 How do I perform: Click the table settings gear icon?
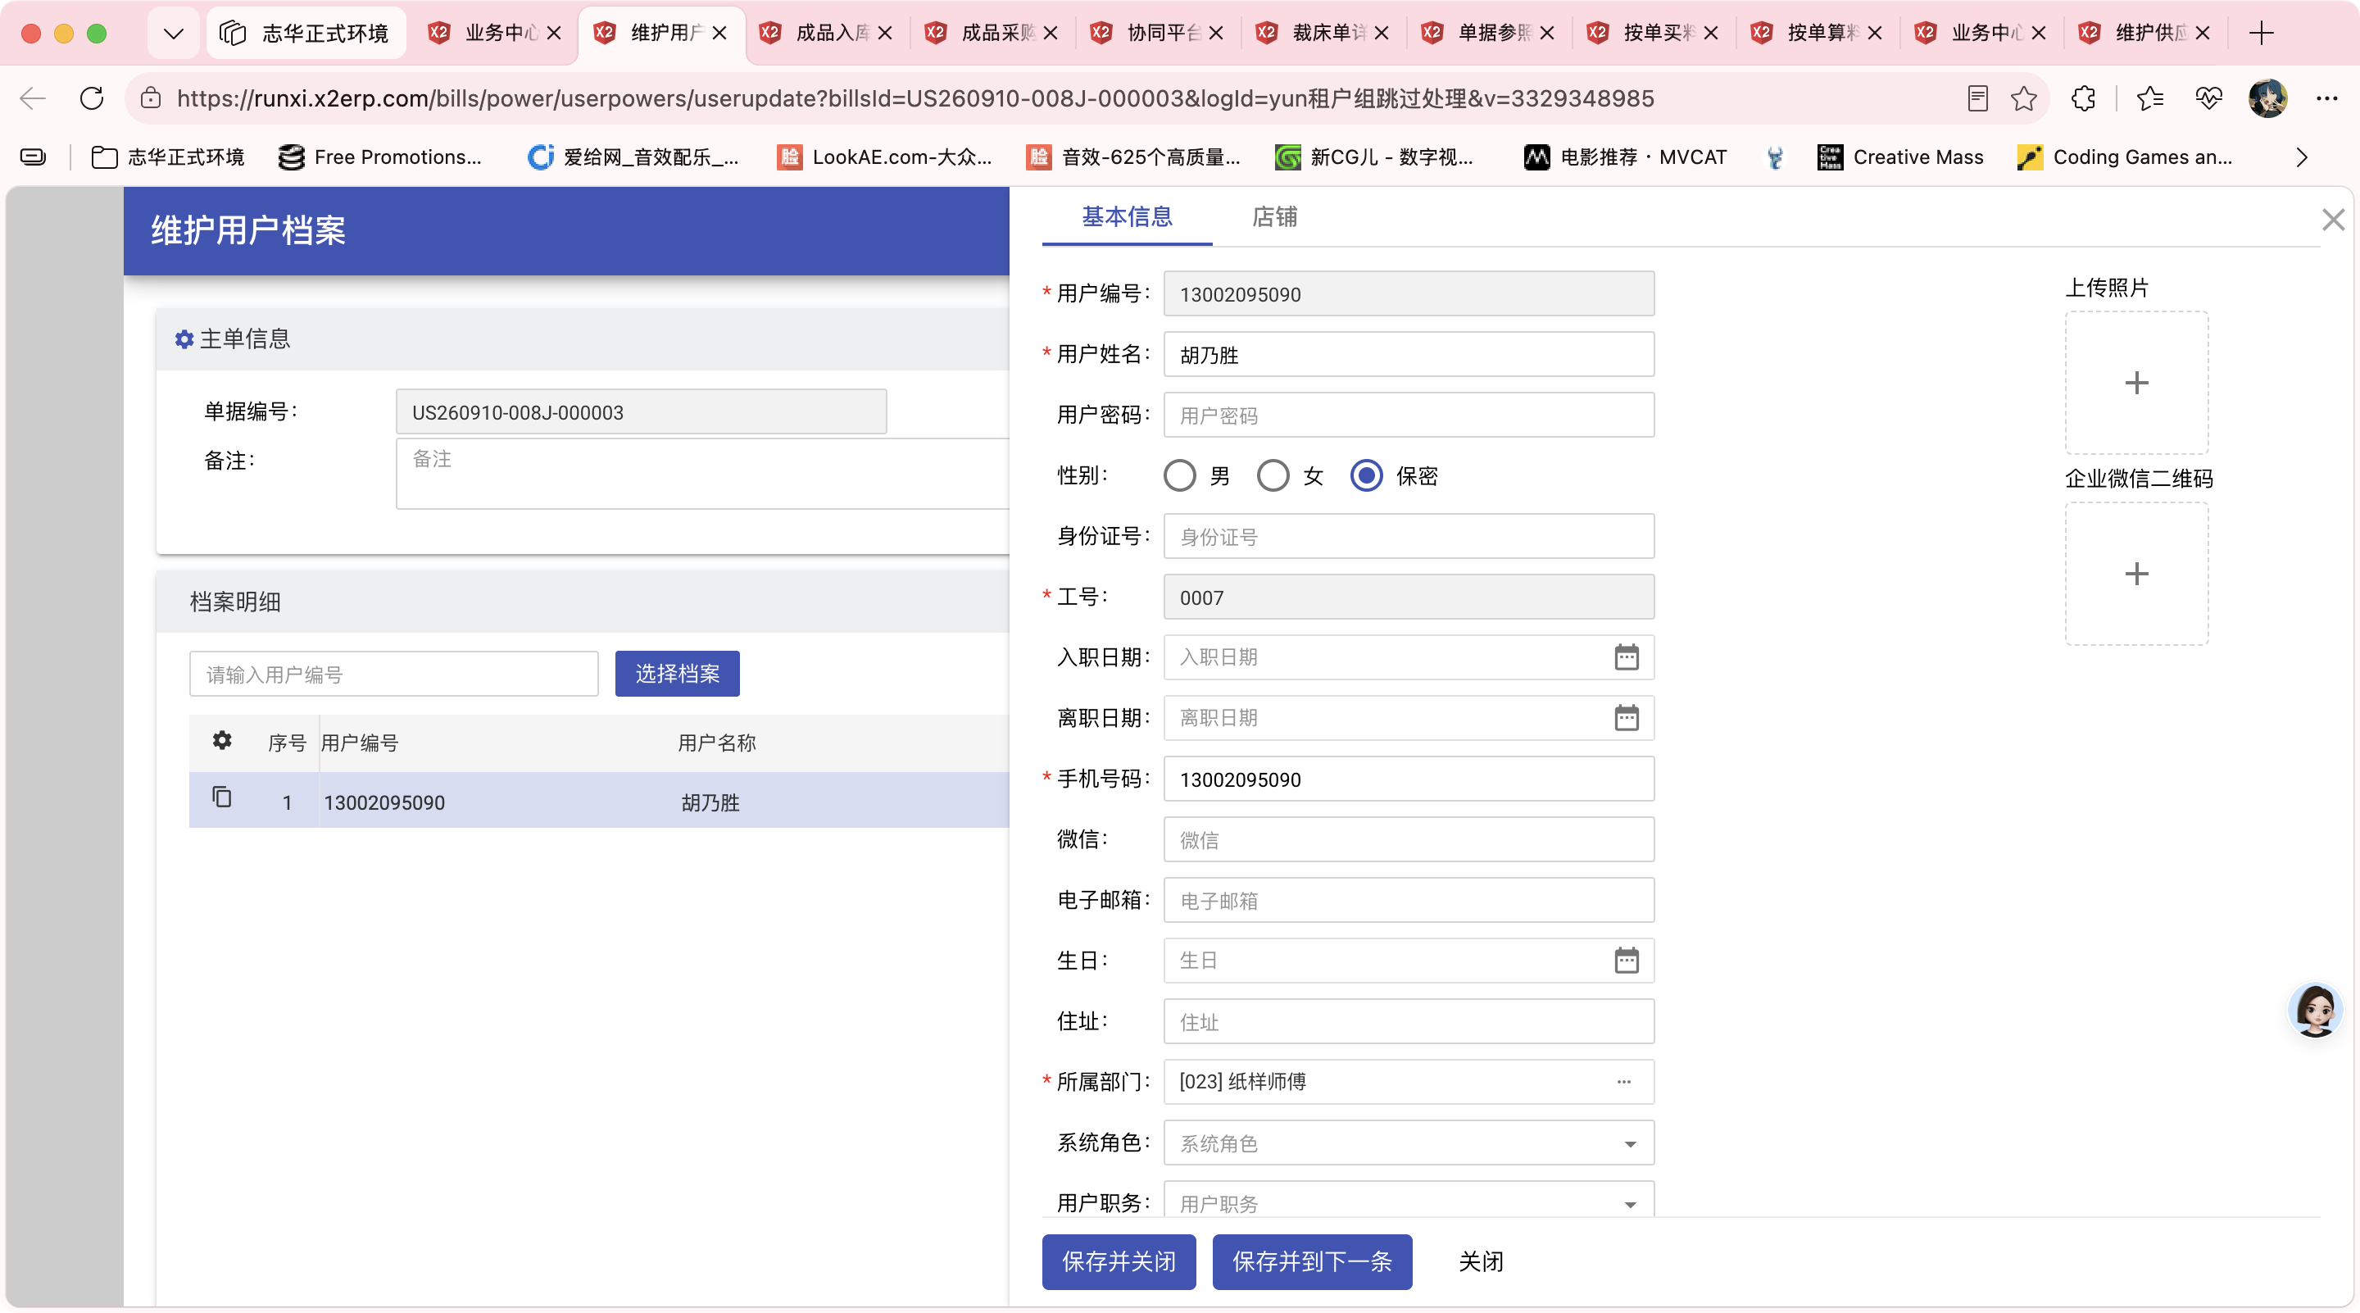(x=222, y=740)
